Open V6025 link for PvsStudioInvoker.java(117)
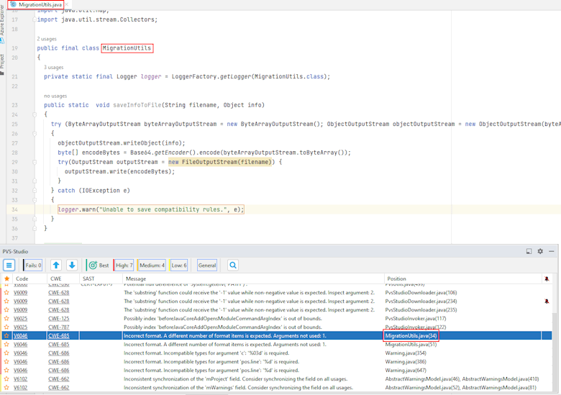561x395 pixels. (21, 318)
